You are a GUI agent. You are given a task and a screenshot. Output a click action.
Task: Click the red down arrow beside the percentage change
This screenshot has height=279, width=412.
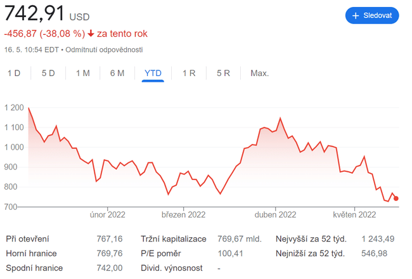tap(91, 34)
